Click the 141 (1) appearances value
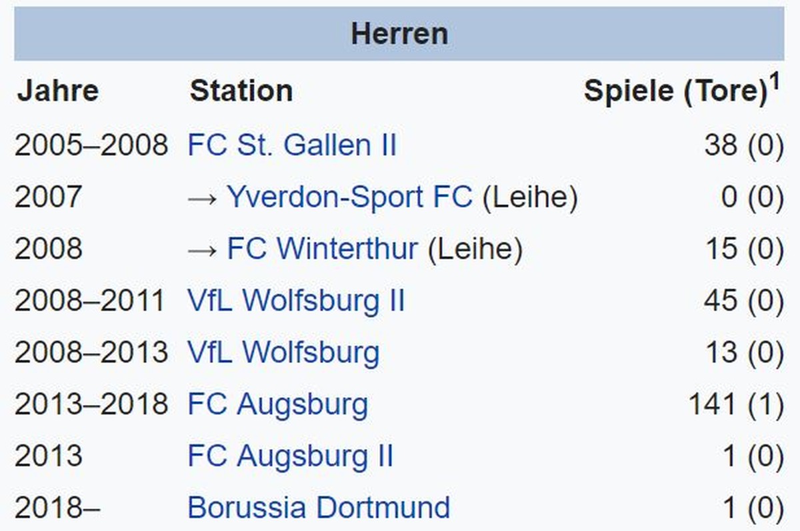 pos(735,404)
